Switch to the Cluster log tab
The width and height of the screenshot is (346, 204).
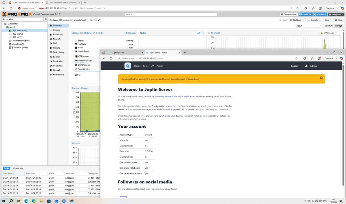pyautogui.click(x=18, y=168)
